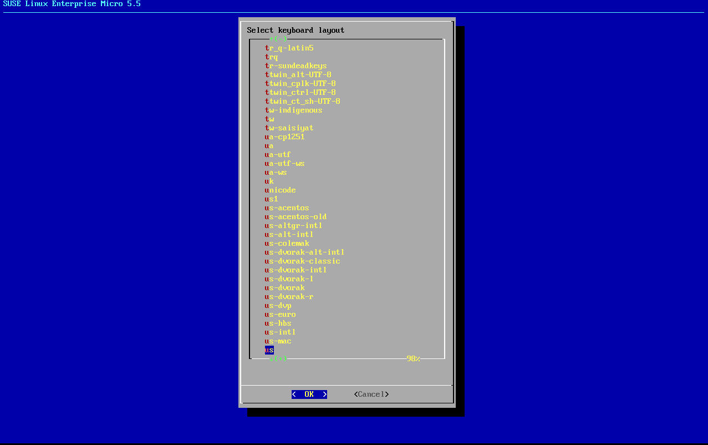Select the ua-utf-ws keyboard layout
The height and width of the screenshot is (445, 708).
[x=284, y=163]
